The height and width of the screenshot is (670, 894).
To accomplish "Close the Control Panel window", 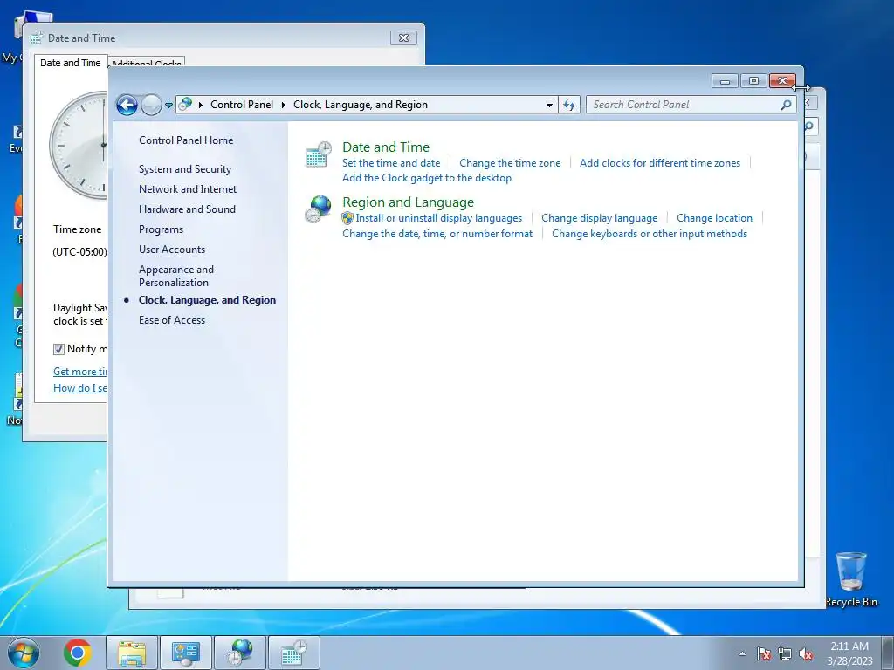I will (x=782, y=81).
